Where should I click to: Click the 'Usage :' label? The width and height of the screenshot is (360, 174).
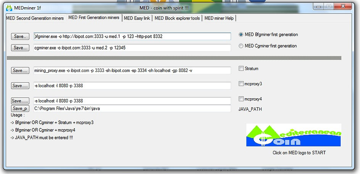pos(18,115)
